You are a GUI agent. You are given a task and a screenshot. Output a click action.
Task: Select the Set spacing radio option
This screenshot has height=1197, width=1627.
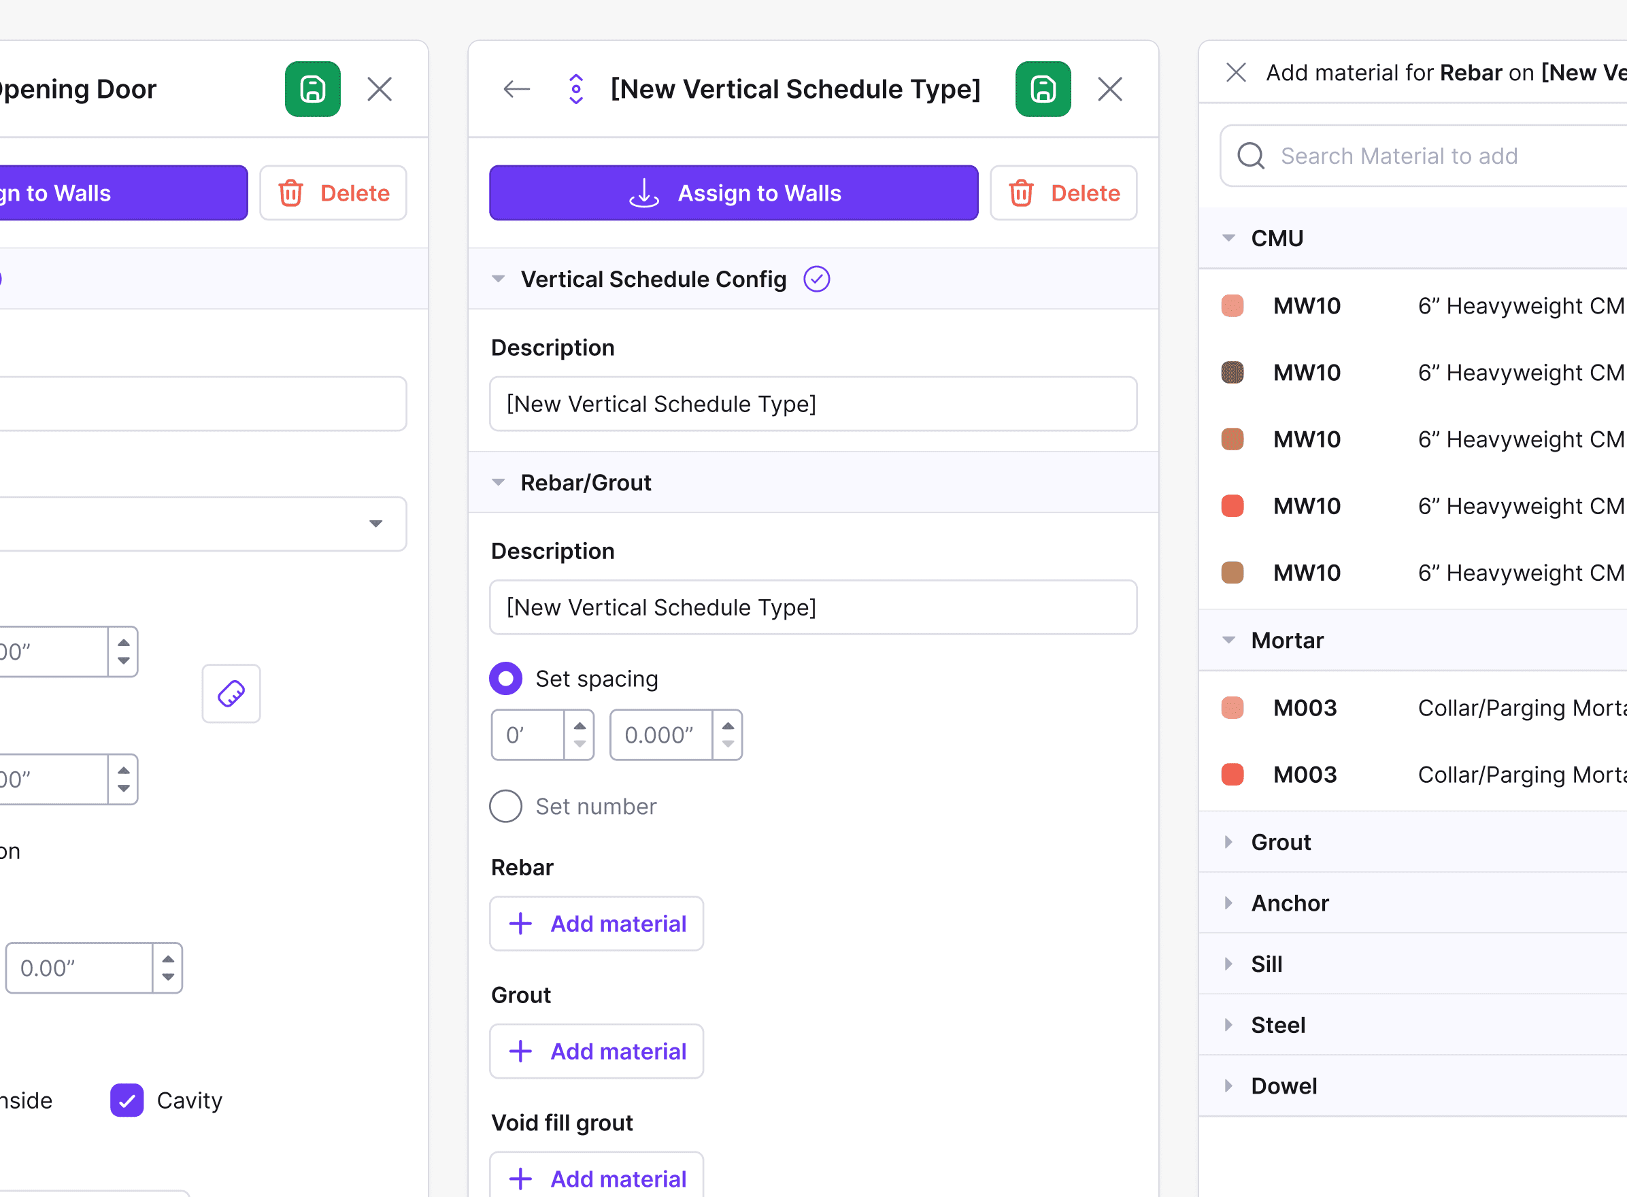click(506, 678)
